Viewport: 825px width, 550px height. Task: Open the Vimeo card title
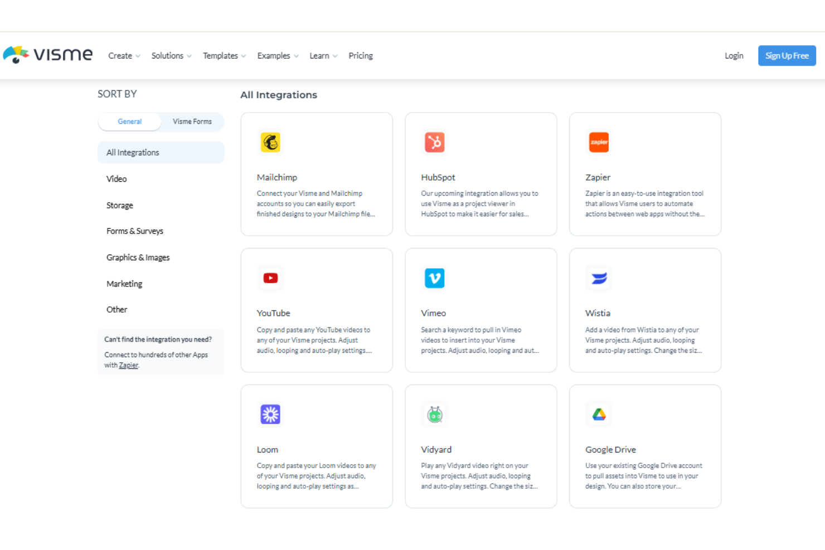[x=434, y=313]
